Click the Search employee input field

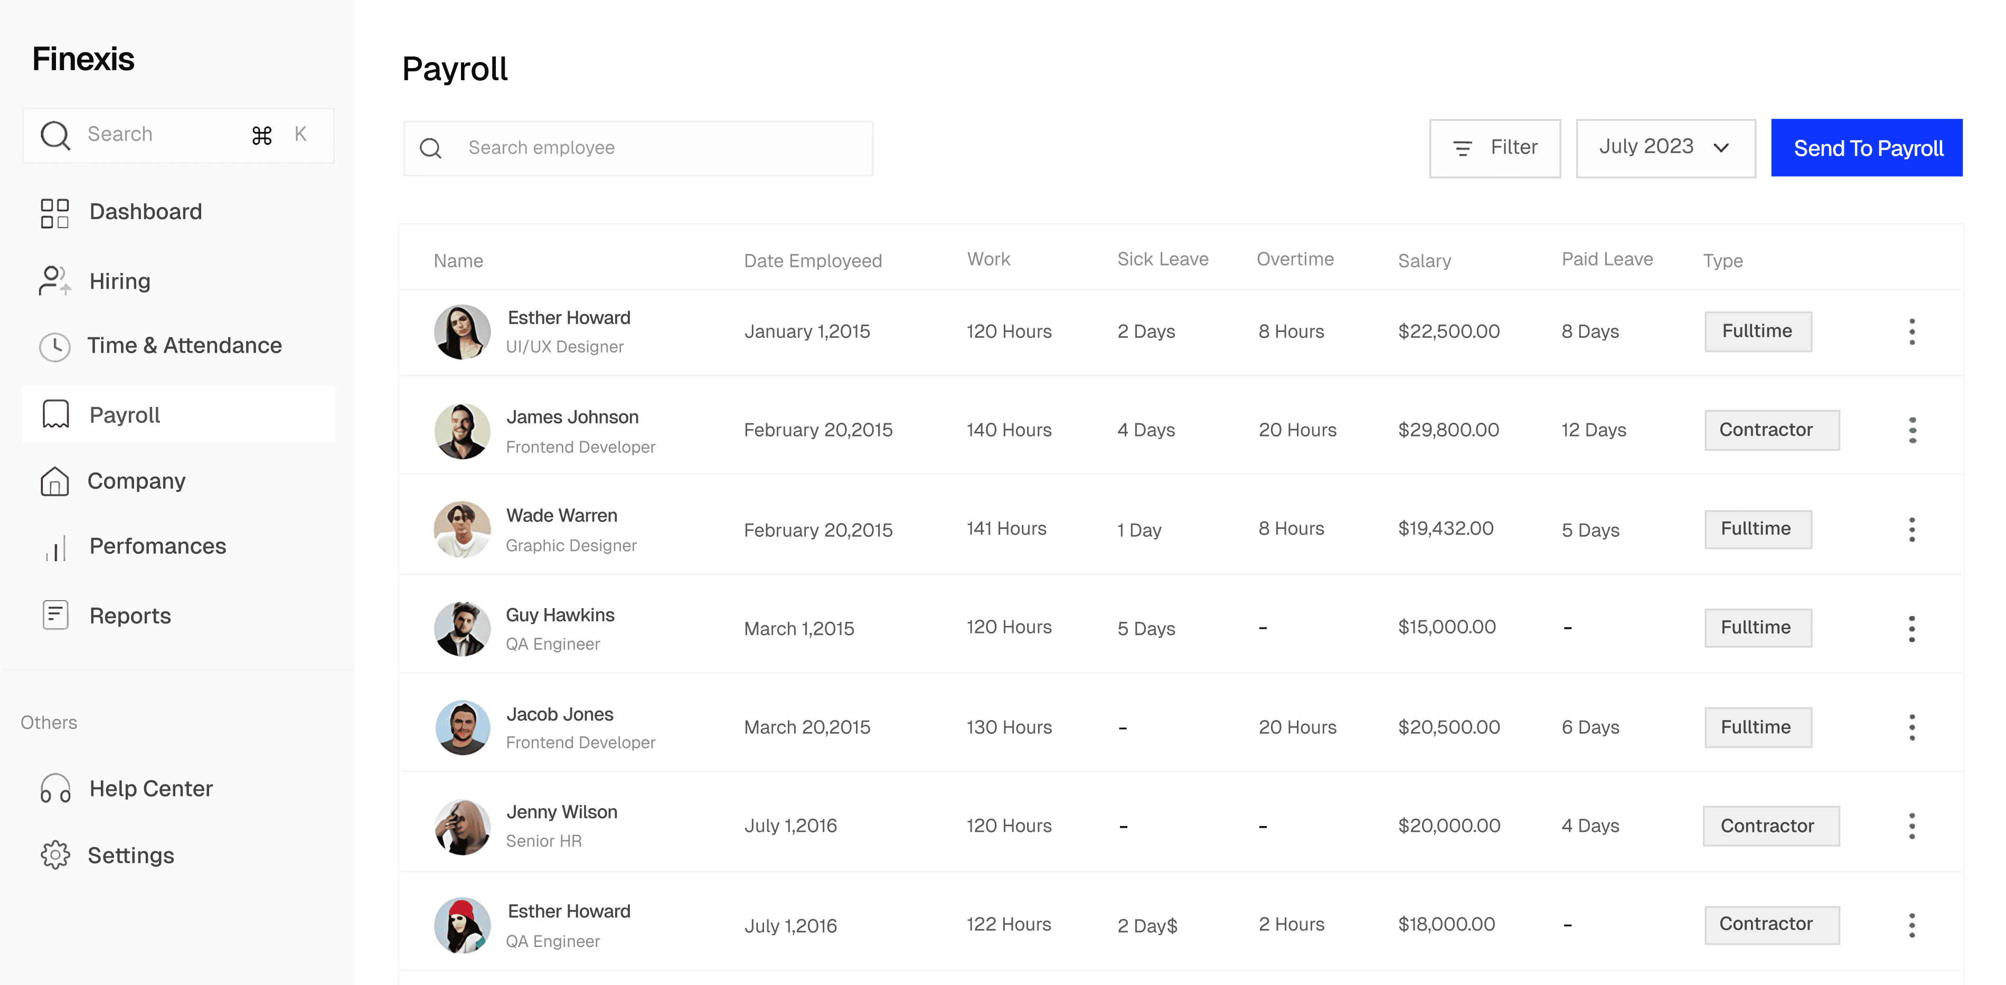point(638,148)
